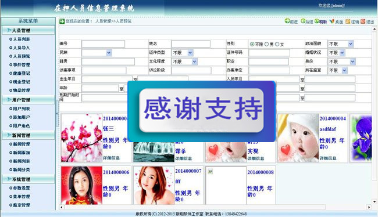
Task: Select the 男 gender radio button
Action: point(266,44)
